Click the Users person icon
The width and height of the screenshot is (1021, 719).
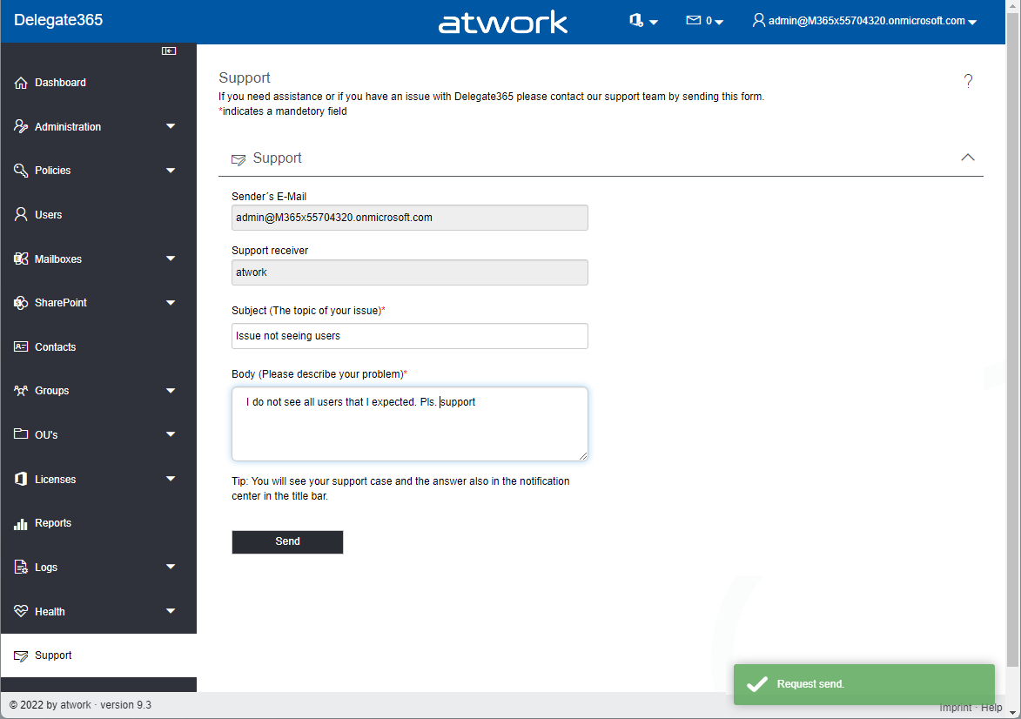(21, 214)
